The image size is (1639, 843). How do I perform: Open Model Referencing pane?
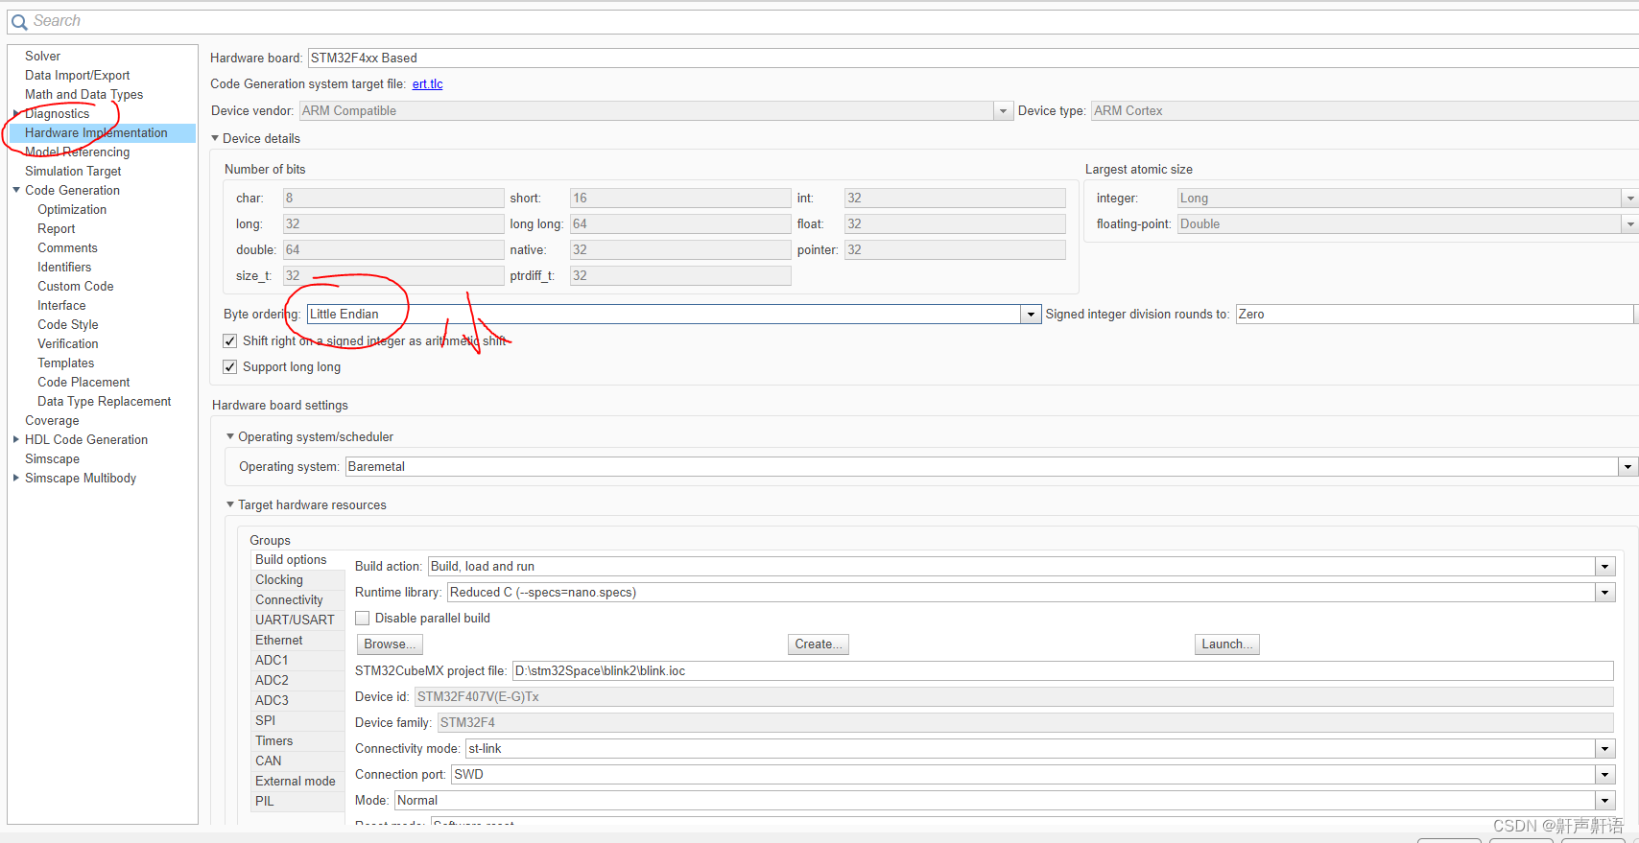tap(77, 152)
